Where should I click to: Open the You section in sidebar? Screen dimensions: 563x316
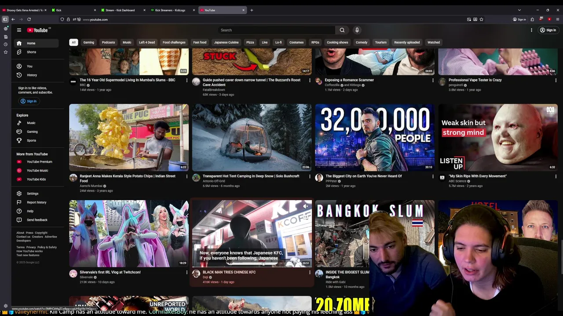point(35,66)
